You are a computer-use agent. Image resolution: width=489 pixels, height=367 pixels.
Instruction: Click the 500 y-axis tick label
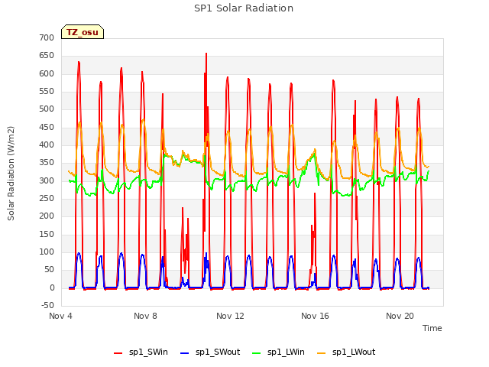pyautogui.click(x=47, y=109)
